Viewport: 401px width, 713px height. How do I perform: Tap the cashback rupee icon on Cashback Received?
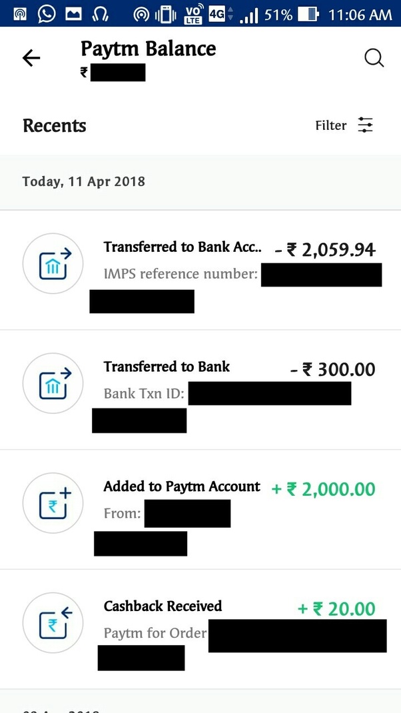click(53, 623)
